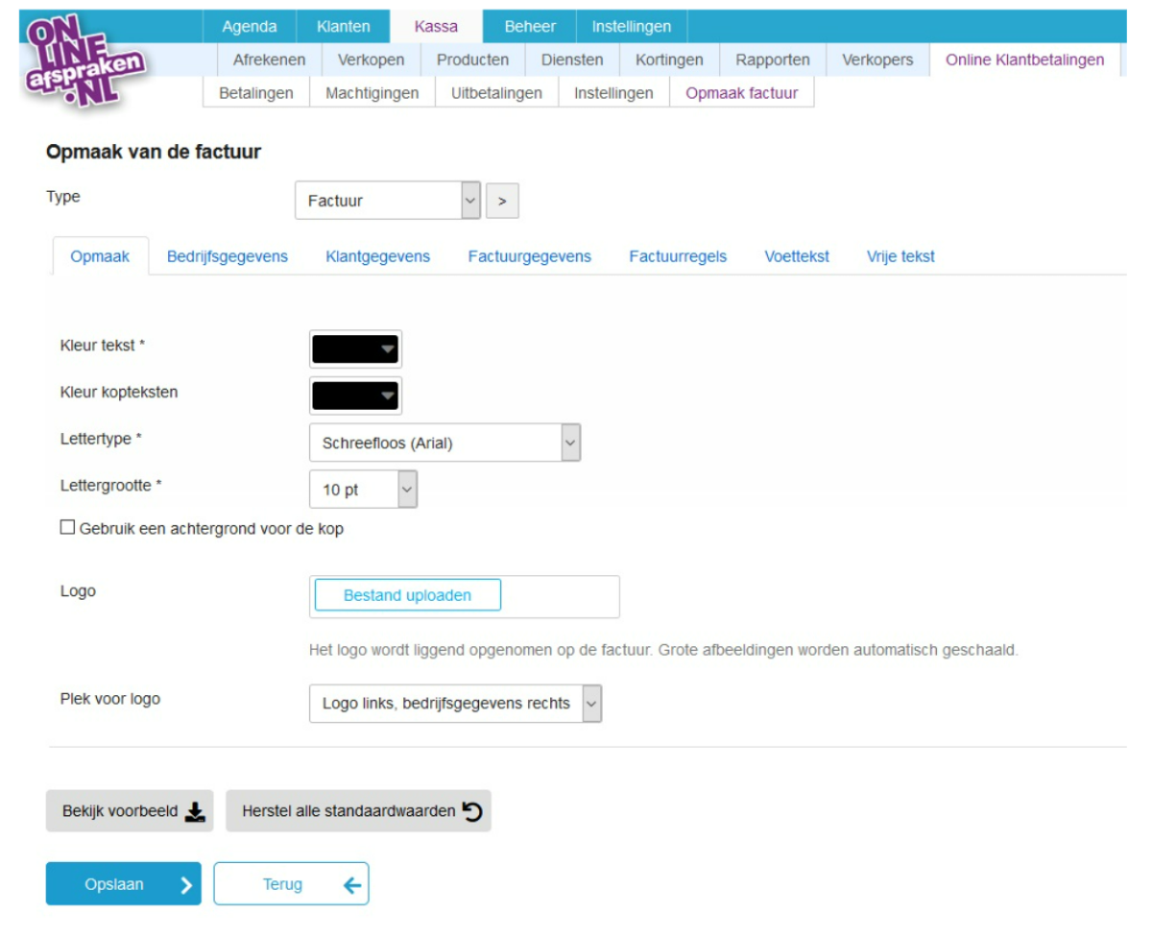Open the Kleur kopteksten color picker

click(355, 396)
